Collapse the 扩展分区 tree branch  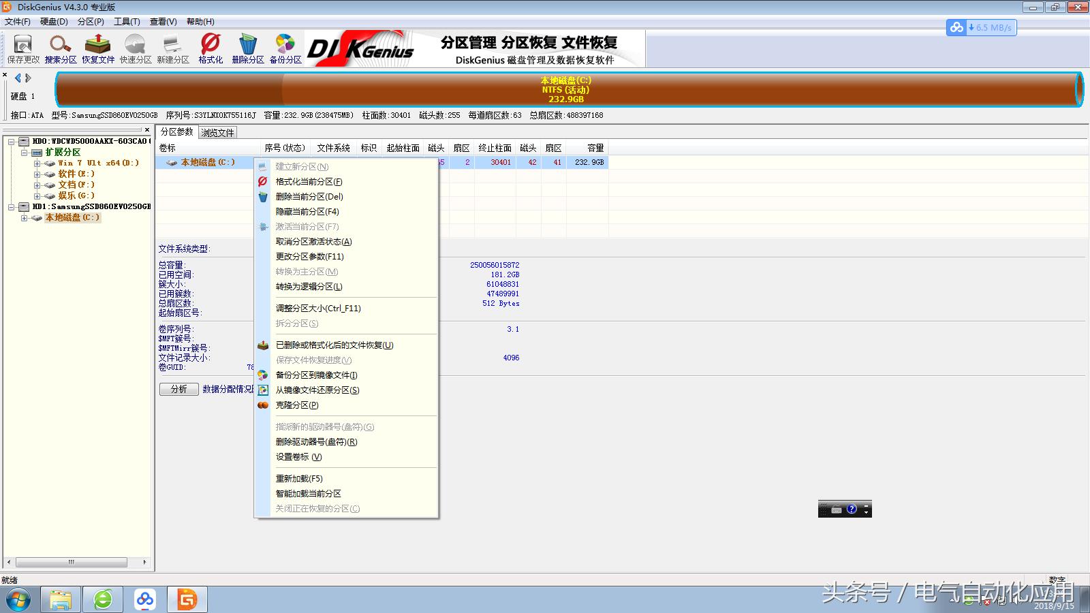click(25, 152)
